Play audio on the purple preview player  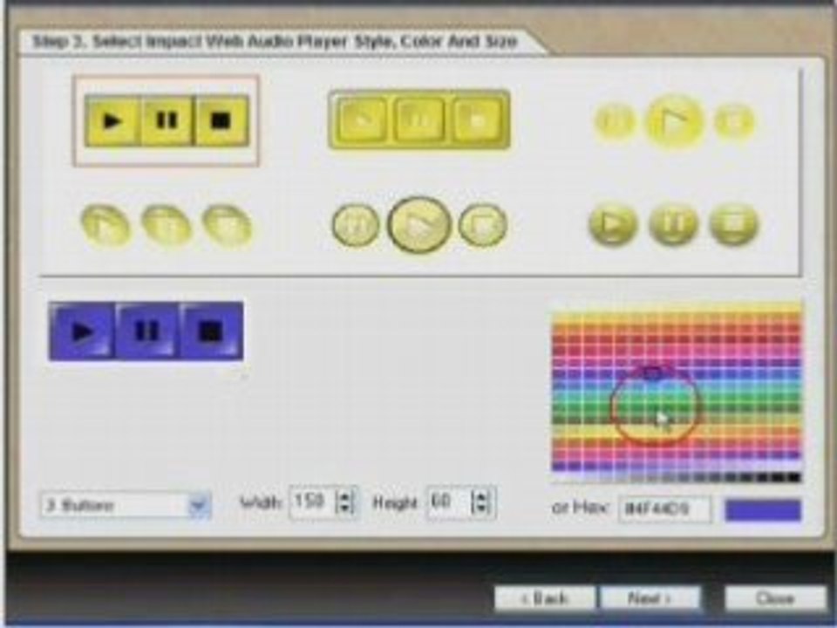[x=82, y=331]
